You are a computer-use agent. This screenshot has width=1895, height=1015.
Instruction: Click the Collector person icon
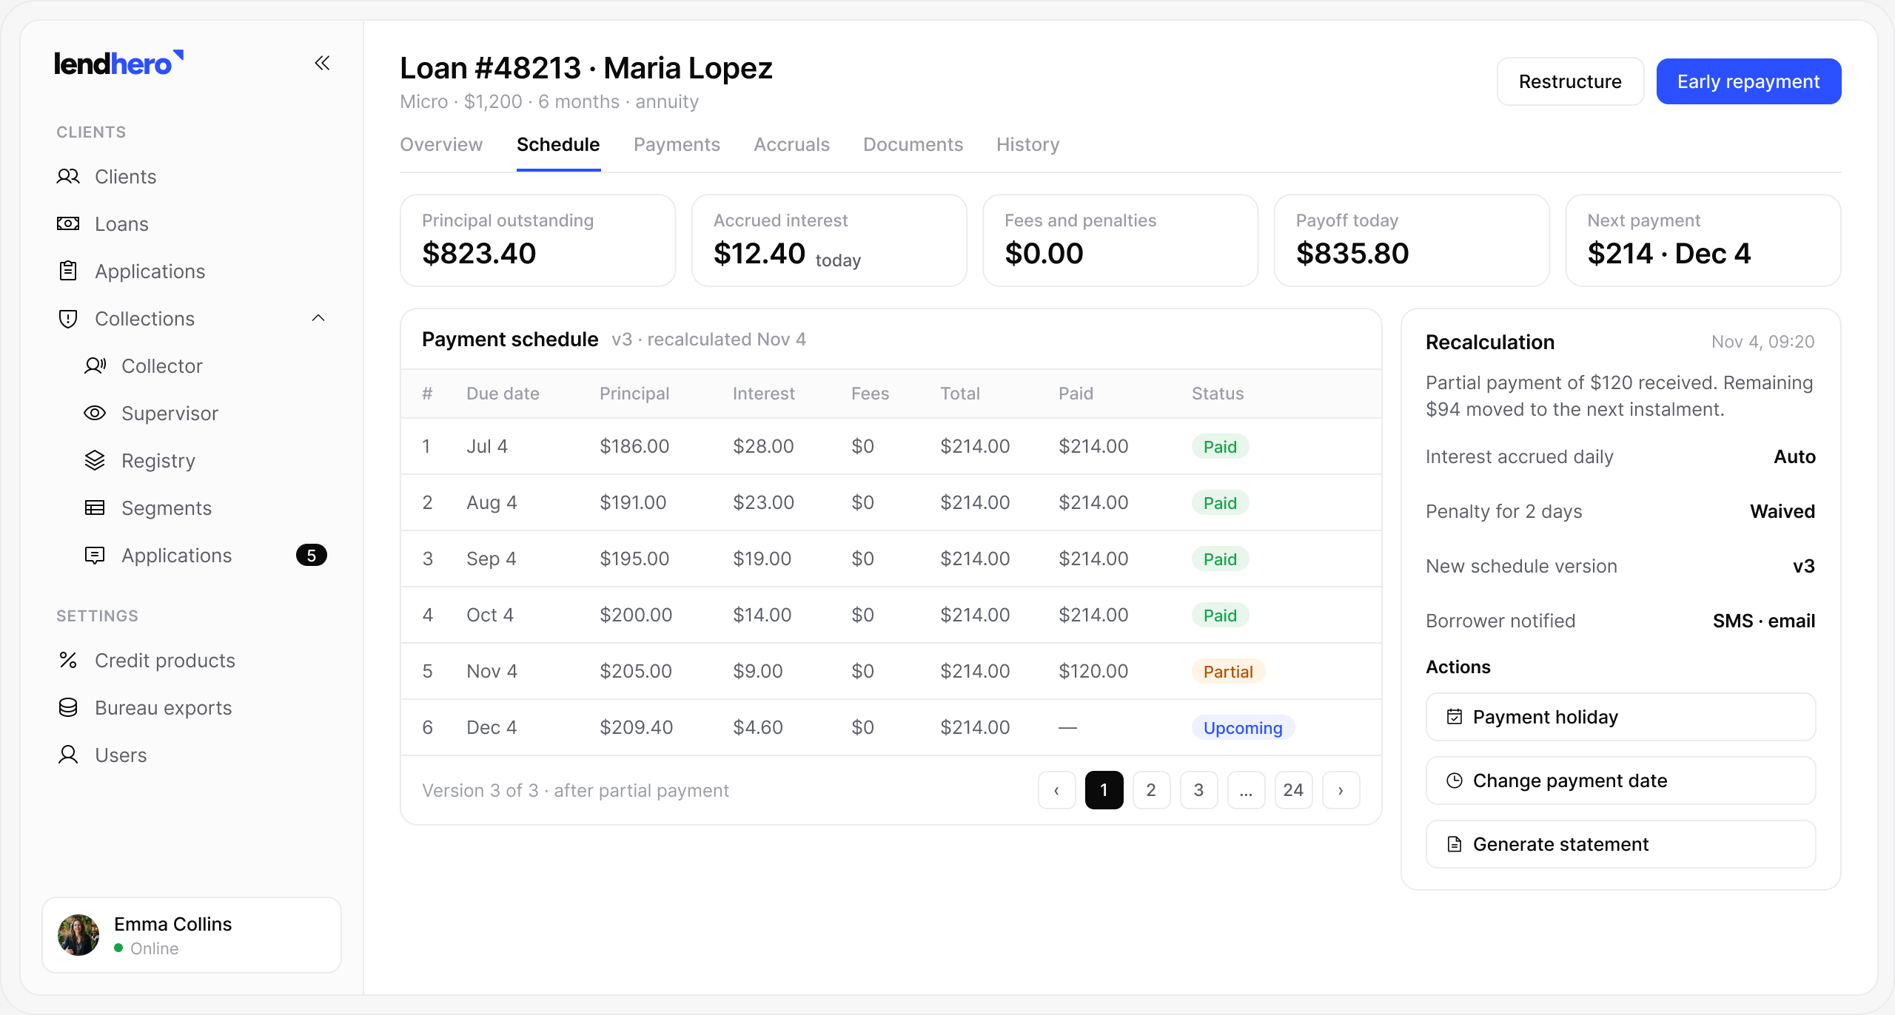(95, 366)
